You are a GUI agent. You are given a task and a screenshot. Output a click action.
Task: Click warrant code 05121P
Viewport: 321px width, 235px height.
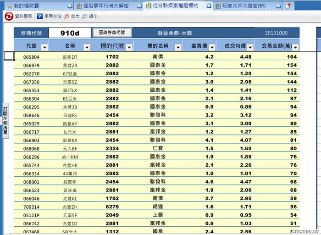(31, 215)
